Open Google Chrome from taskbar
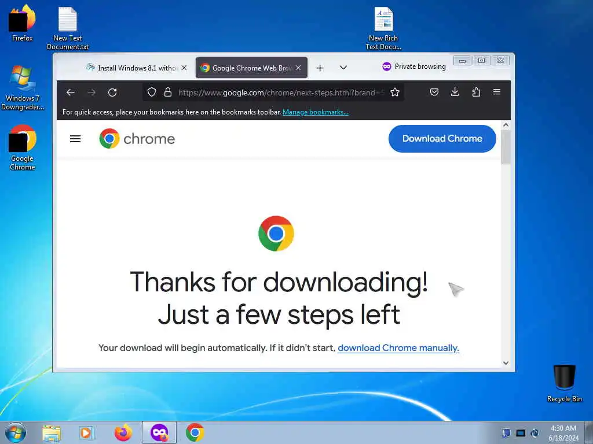 (195, 432)
